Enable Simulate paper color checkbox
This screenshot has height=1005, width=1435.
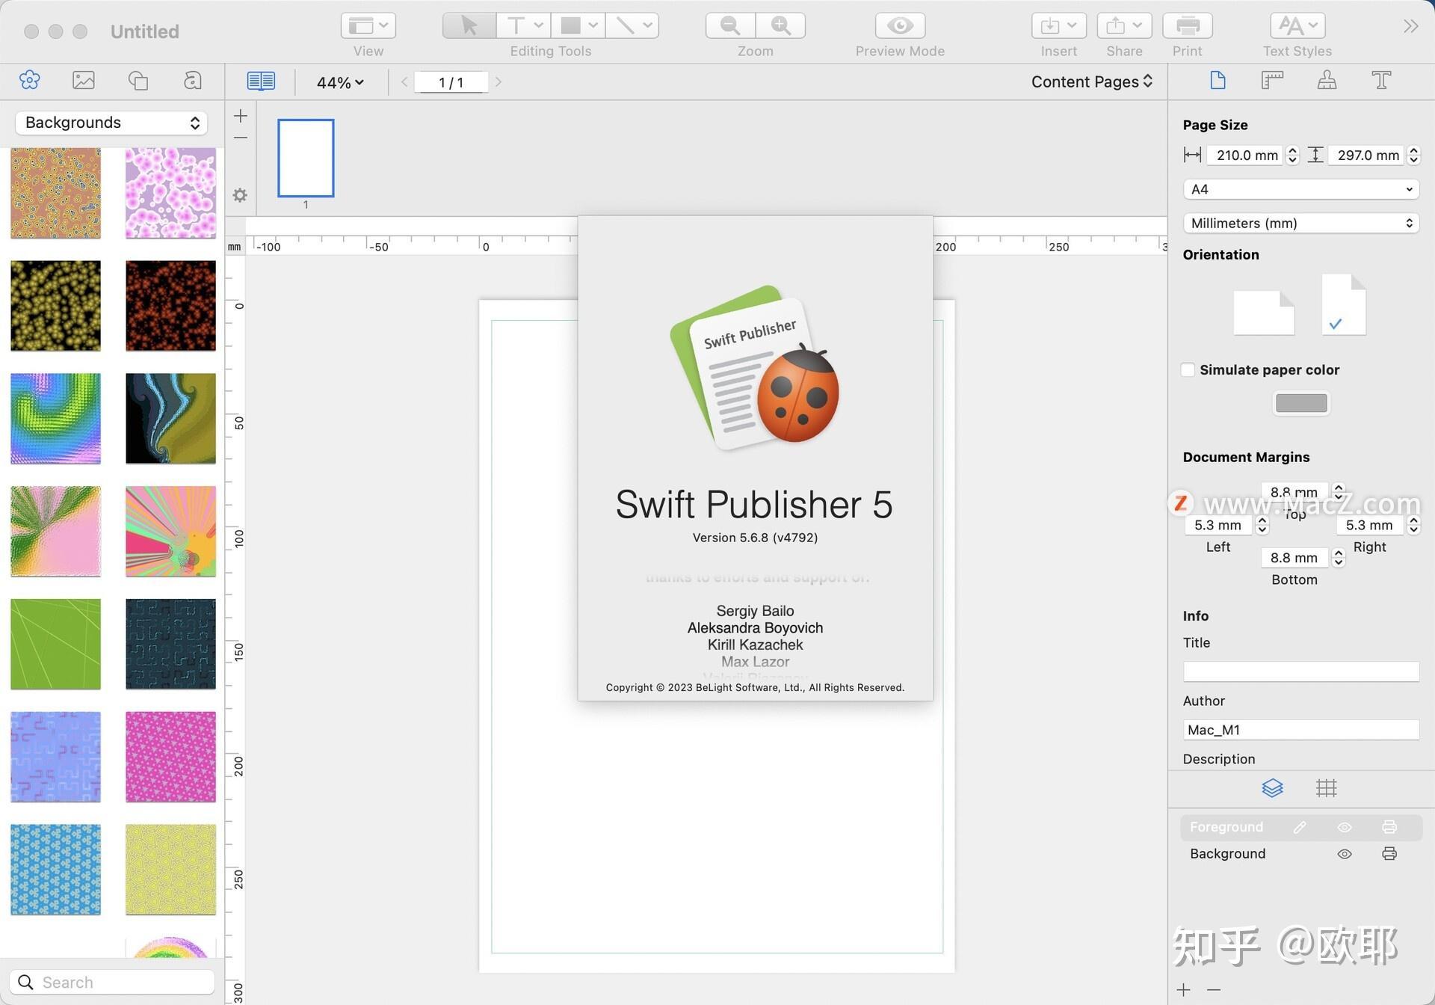coord(1188,369)
